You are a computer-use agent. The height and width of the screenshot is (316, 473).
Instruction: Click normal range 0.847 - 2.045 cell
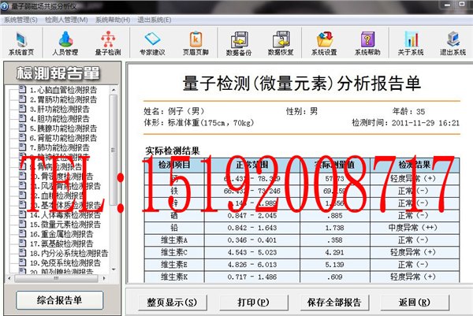coord(252,215)
